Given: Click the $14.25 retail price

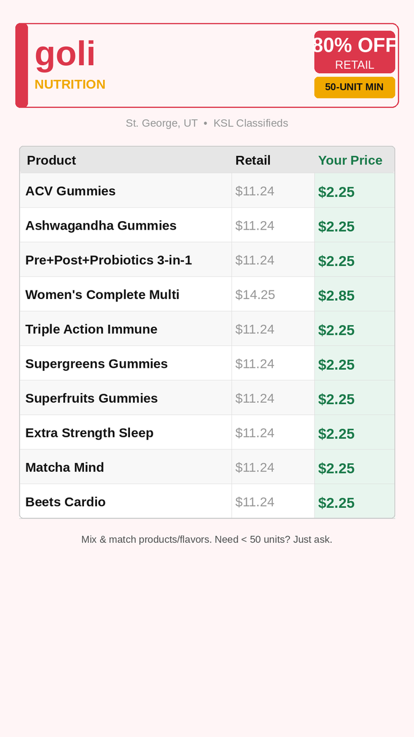Looking at the screenshot, I should (x=255, y=295).
